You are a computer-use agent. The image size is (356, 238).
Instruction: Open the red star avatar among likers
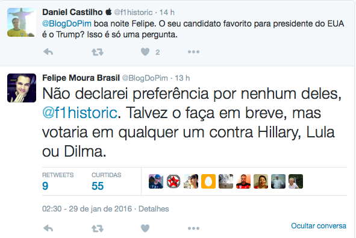click(173, 181)
